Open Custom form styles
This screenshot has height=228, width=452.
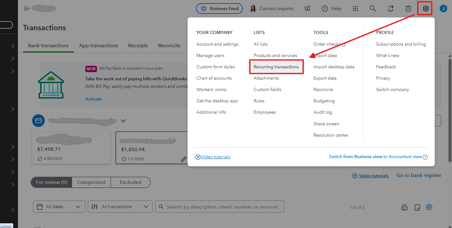click(x=216, y=67)
